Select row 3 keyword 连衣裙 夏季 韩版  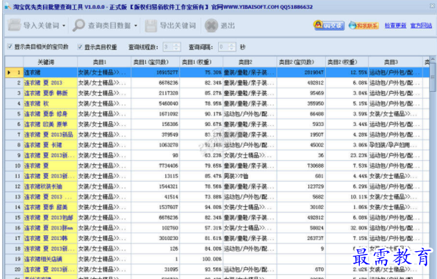pyautogui.click(x=51, y=93)
